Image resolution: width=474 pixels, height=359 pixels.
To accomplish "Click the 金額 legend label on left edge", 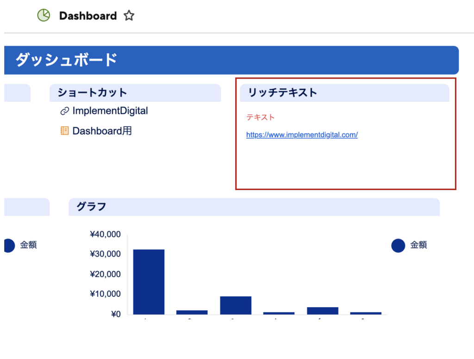I will pos(28,245).
